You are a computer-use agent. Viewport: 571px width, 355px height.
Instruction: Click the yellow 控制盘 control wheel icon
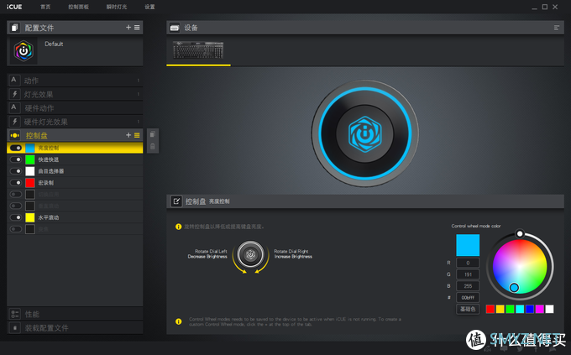click(14, 135)
